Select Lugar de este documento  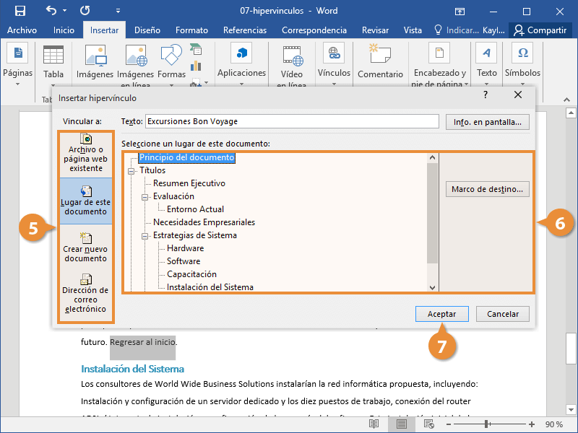pos(86,201)
